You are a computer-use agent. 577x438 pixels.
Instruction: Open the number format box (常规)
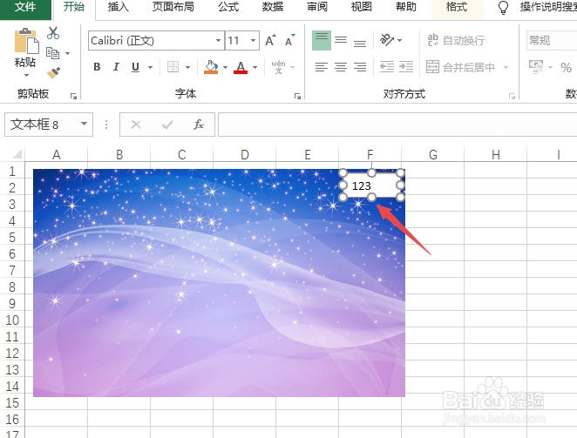coord(552,40)
